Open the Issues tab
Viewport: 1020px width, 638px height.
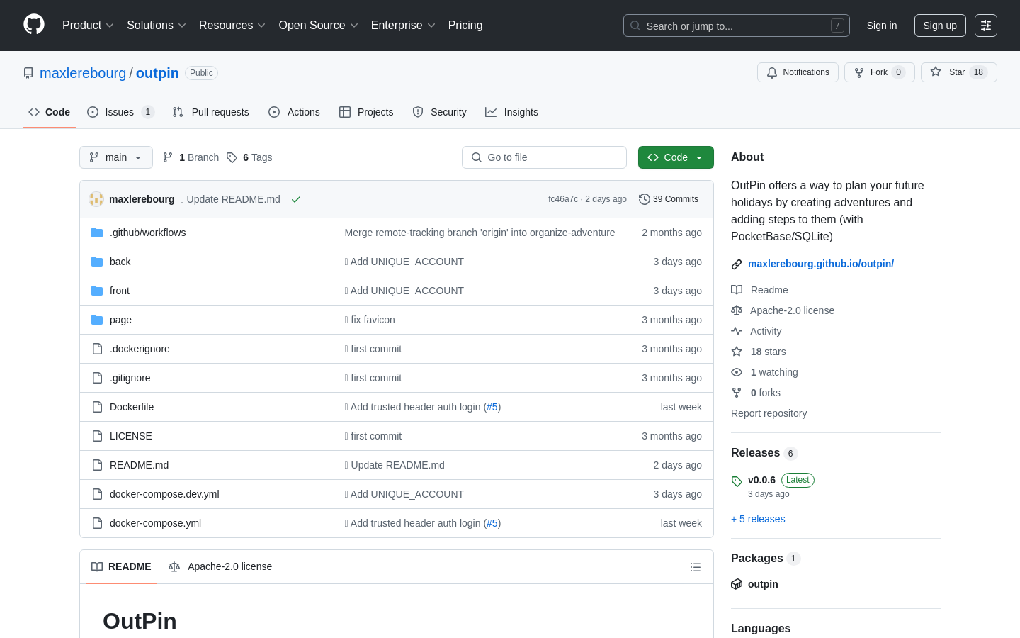point(120,112)
